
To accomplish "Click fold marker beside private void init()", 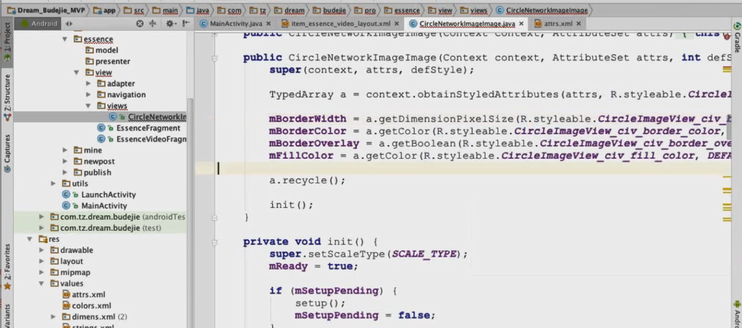I will click(214, 242).
